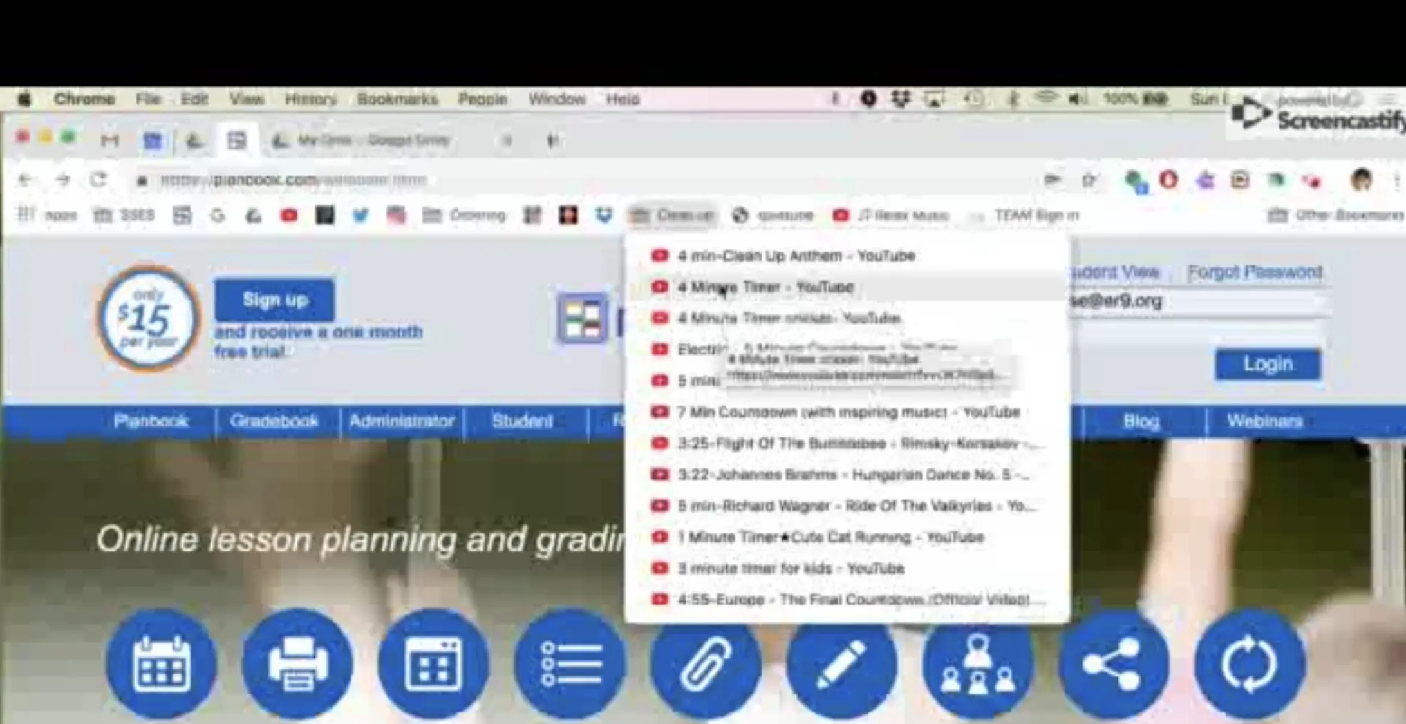
Task: Click the sync arrows icon circle
Action: coord(1250,663)
